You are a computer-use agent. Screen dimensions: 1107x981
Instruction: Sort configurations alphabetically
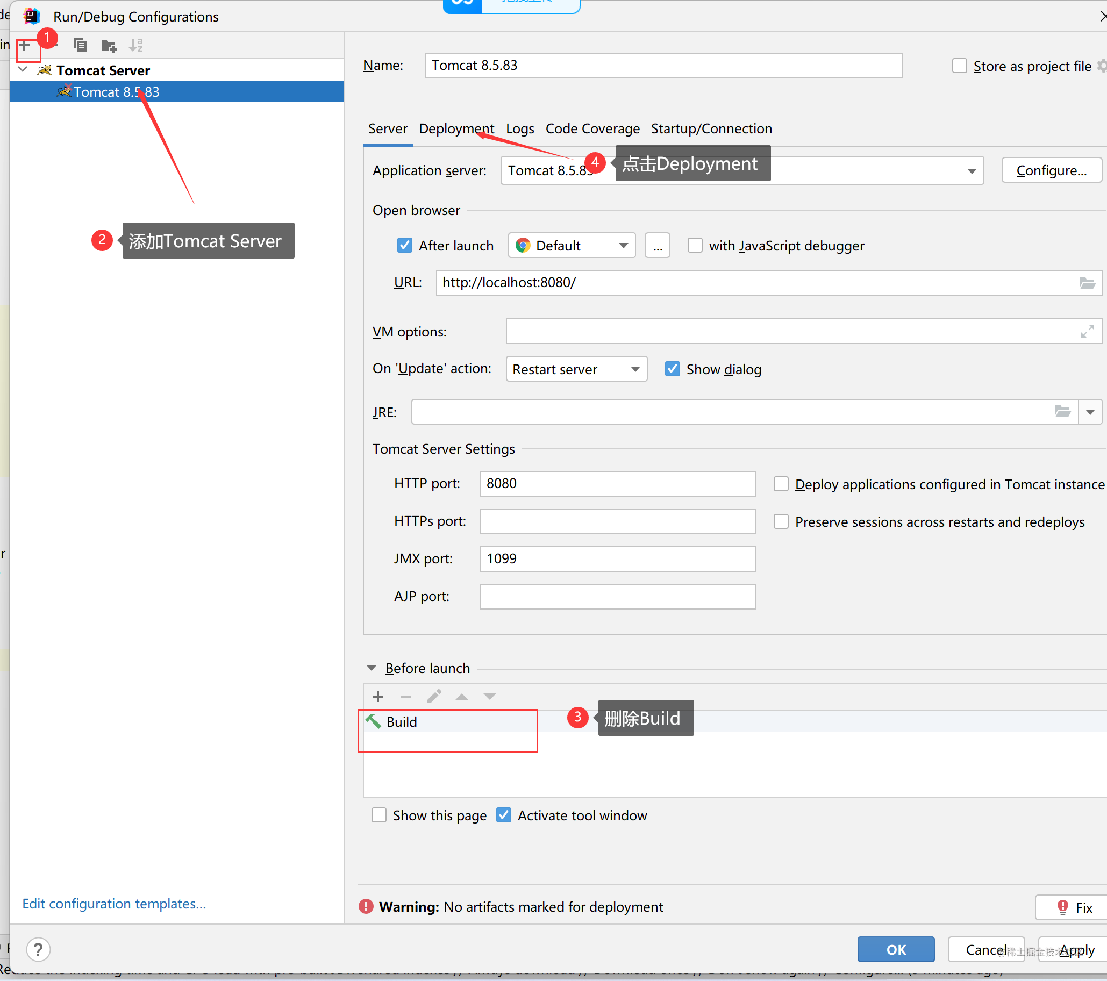(x=136, y=45)
